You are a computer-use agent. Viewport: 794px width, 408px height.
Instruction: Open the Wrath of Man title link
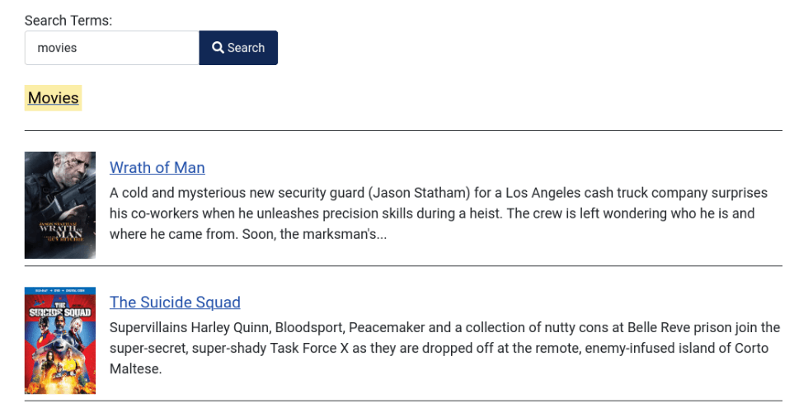tap(157, 167)
